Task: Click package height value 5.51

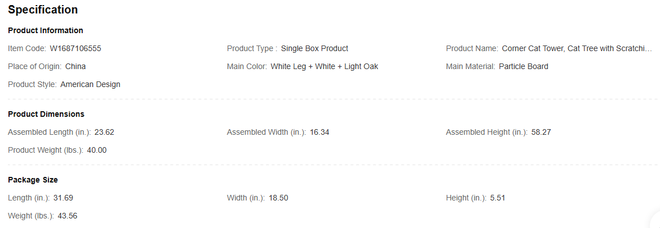Action: coord(497,198)
